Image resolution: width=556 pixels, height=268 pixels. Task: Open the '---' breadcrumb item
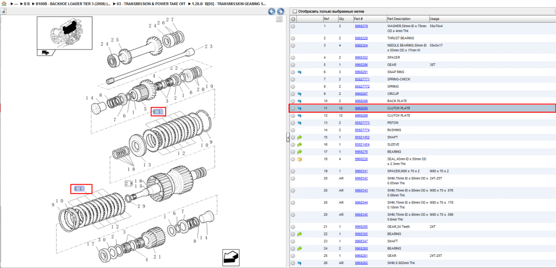point(16,3)
